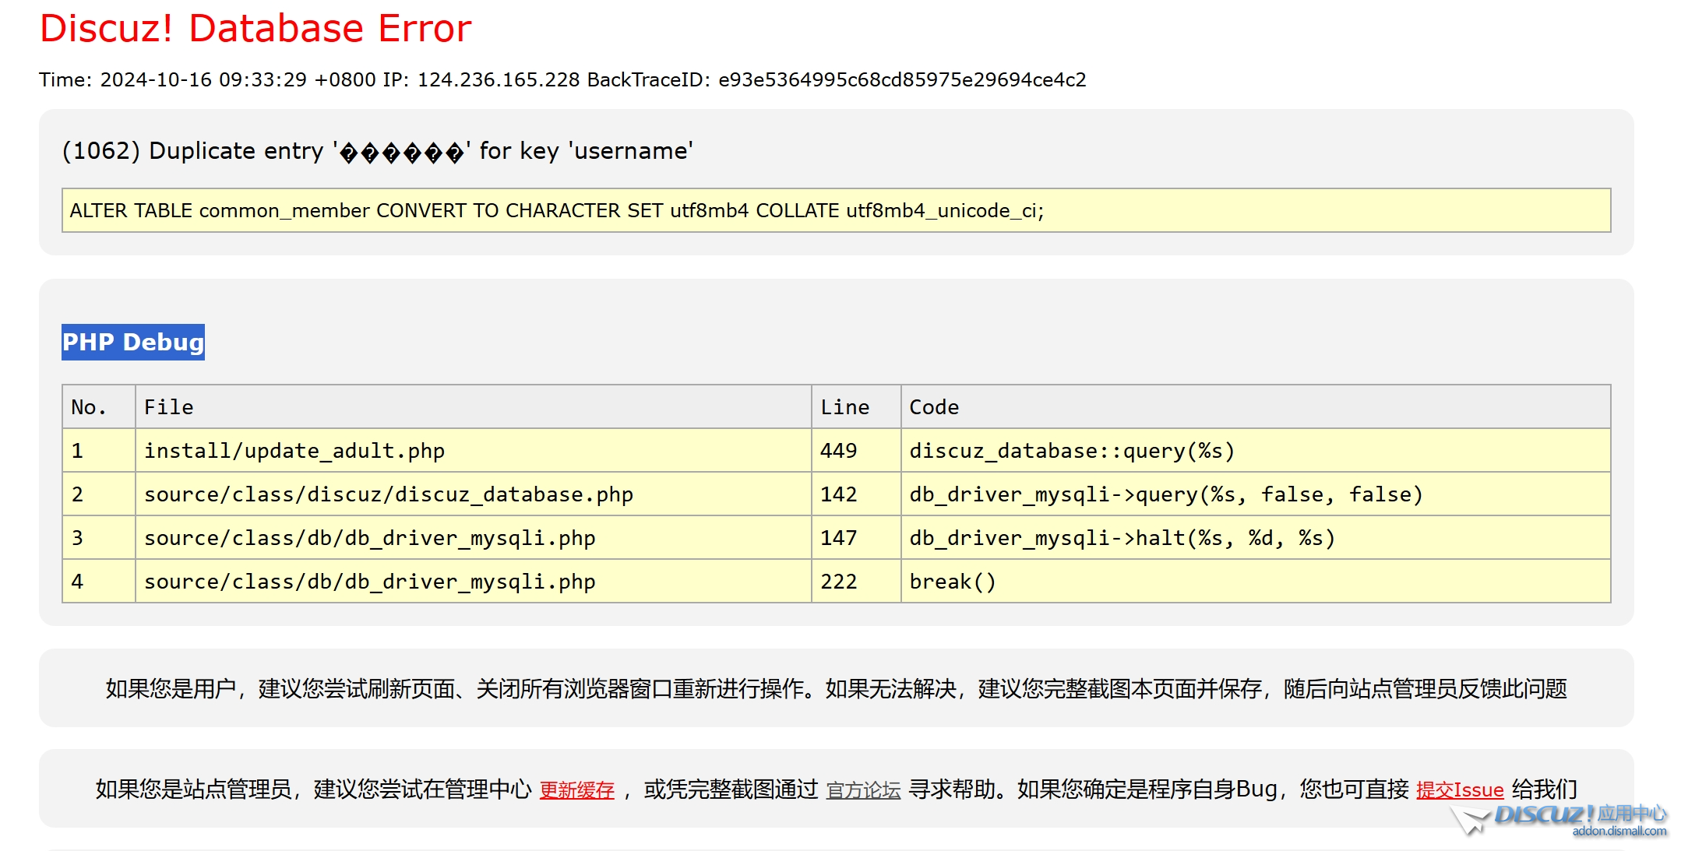Click the addon.dismall.com watermark text
The width and height of the screenshot is (1681, 851).
(x=1619, y=832)
